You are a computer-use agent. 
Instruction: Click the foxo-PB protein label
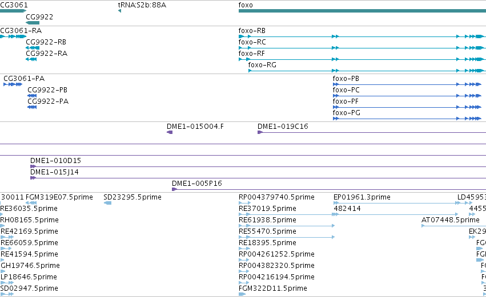pos(346,79)
